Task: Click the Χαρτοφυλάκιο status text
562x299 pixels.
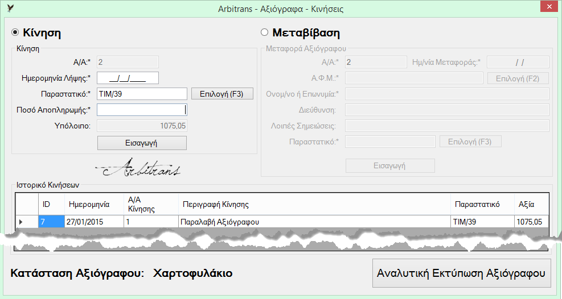Action: point(193,273)
